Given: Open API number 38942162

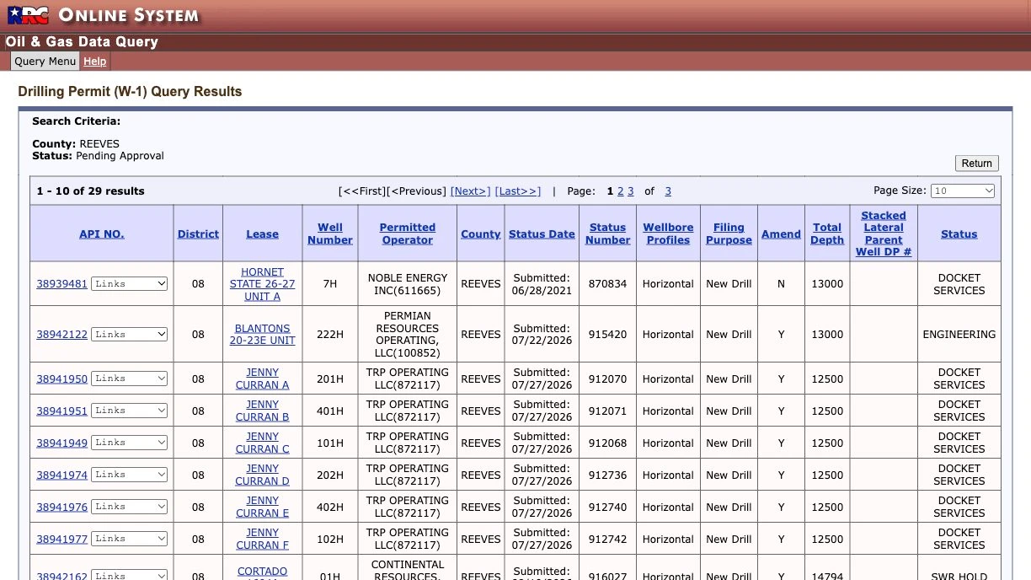Looking at the screenshot, I should (x=61, y=575).
